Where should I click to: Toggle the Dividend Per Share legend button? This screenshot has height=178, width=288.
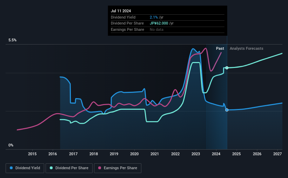point(69,168)
